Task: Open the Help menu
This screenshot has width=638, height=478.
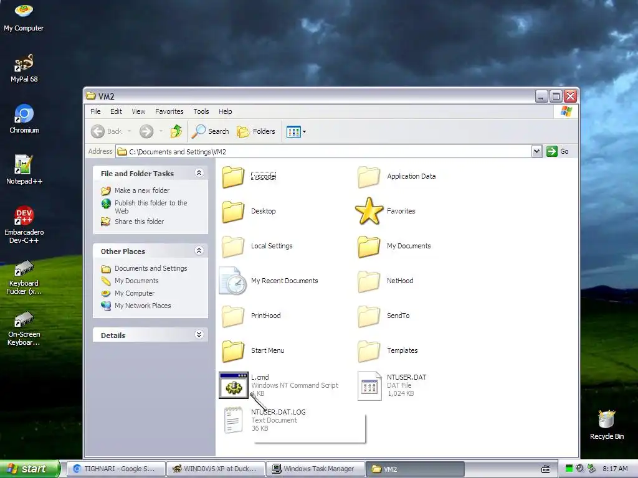Action: click(x=225, y=111)
